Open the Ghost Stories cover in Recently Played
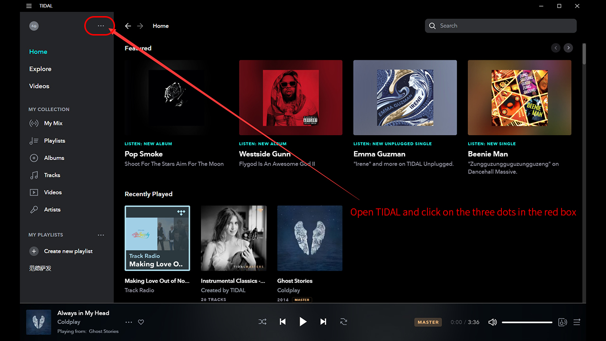606x341 pixels. [x=310, y=238]
